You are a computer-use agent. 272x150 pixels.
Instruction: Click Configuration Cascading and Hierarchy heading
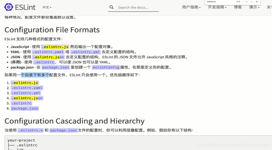click(x=74, y=121)
